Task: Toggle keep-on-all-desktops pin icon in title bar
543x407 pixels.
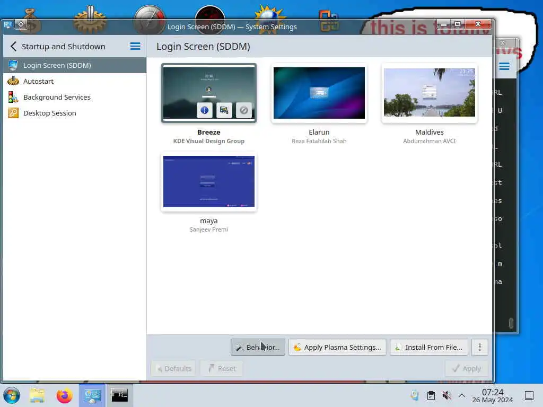Action: coord(21,24)
